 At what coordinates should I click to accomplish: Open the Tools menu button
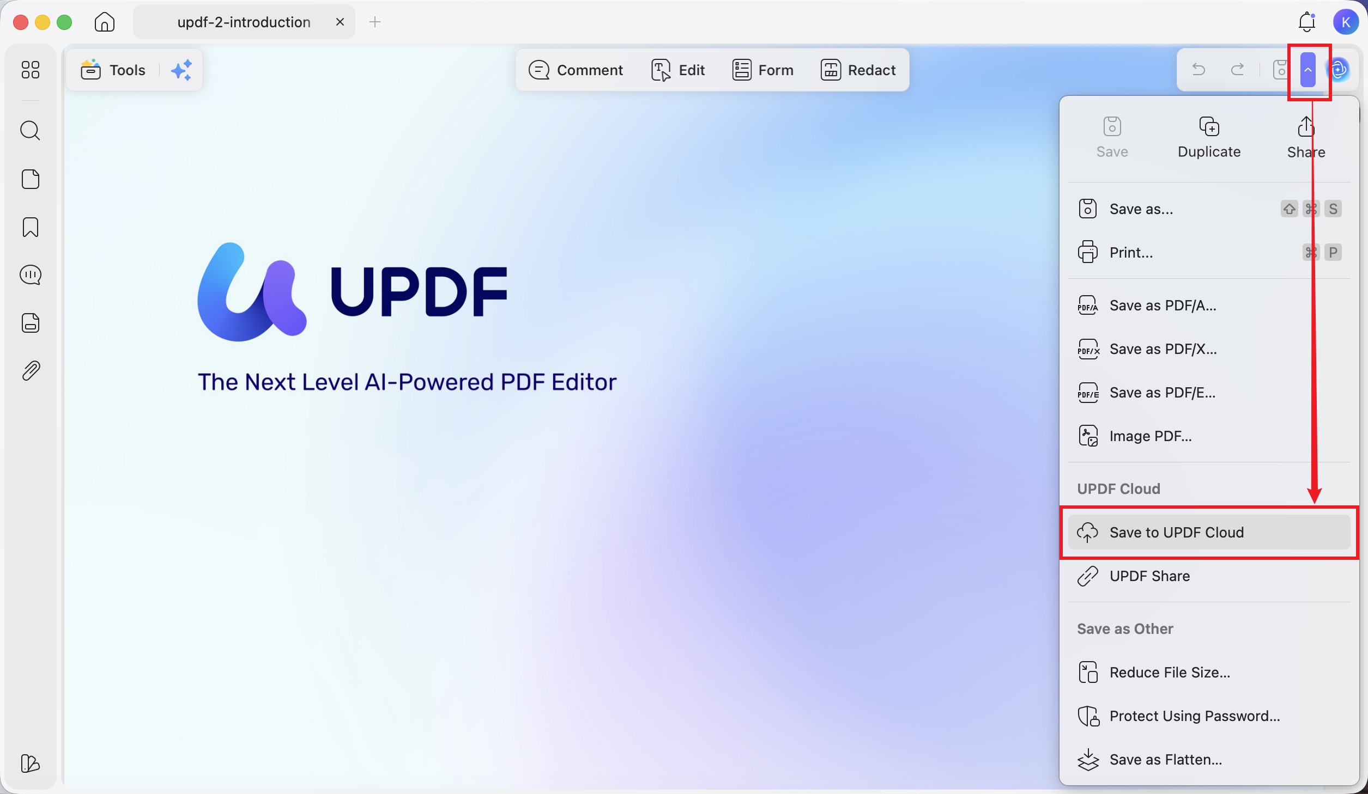click(x=113, y=70)
